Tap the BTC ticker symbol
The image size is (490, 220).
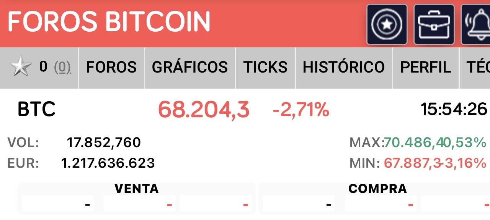pos(36,110)
